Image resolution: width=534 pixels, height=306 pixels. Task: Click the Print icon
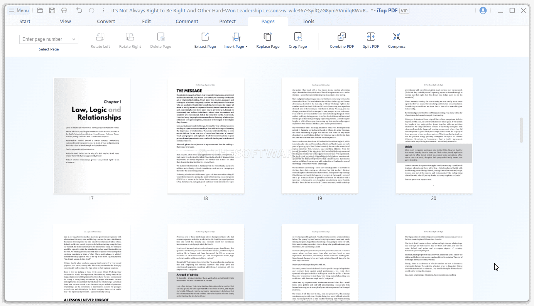(64, 10)
